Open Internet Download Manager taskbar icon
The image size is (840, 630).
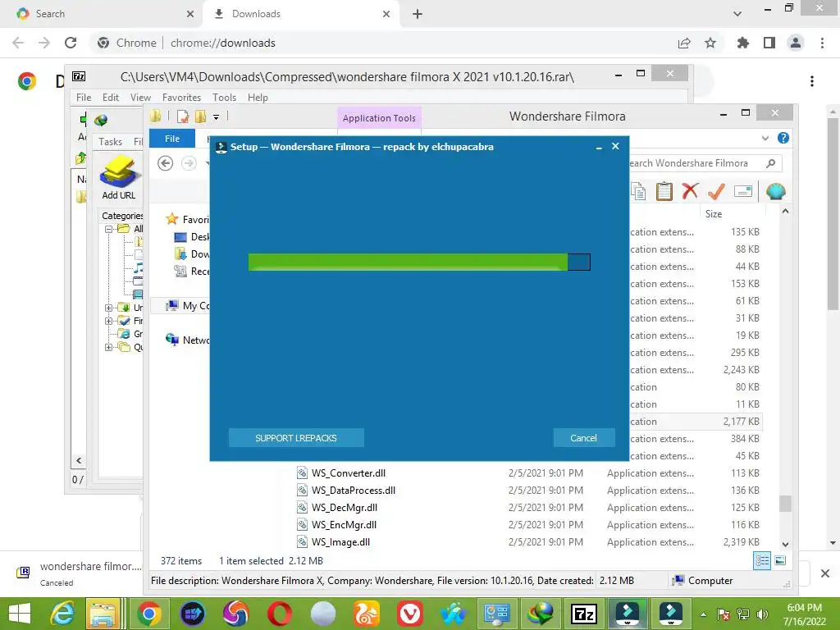541,614
